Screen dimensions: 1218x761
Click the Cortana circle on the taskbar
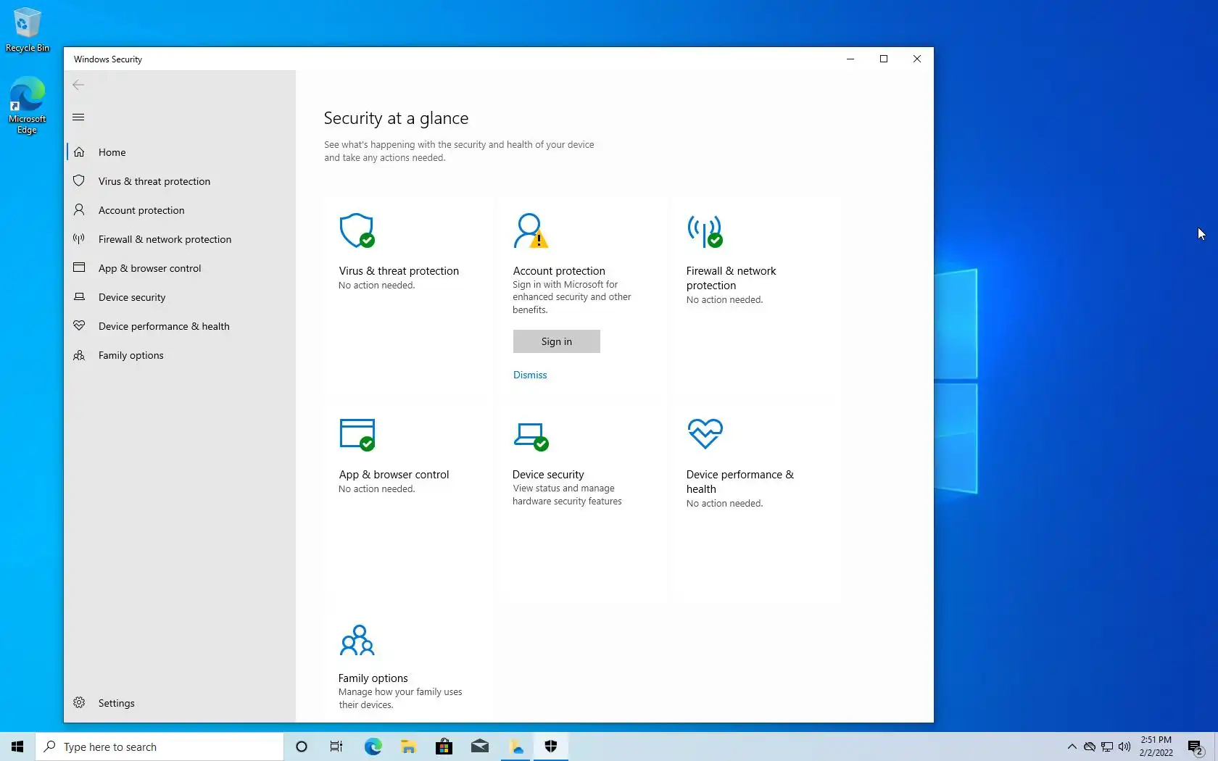pyautogui.click(x=302, y=747)
